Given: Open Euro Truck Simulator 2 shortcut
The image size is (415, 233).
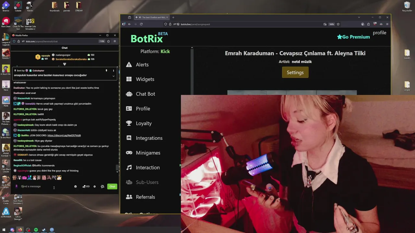Looking at the screenshot, I should click(18, 199).
